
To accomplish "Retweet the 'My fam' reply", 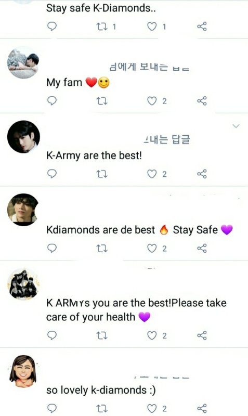I will [101, 101].
